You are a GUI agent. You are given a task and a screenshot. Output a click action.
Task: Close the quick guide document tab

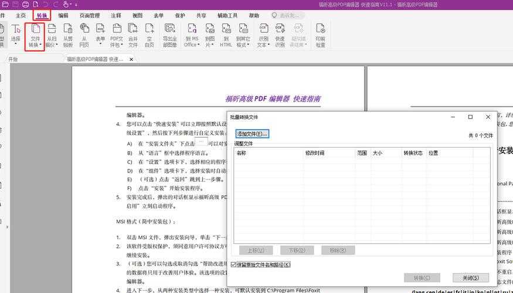[x=131, y=59]
